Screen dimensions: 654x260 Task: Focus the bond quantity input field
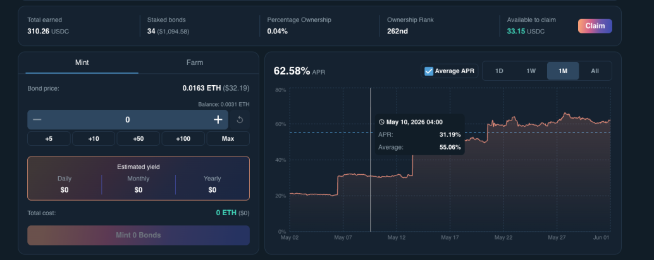[128, 120]
